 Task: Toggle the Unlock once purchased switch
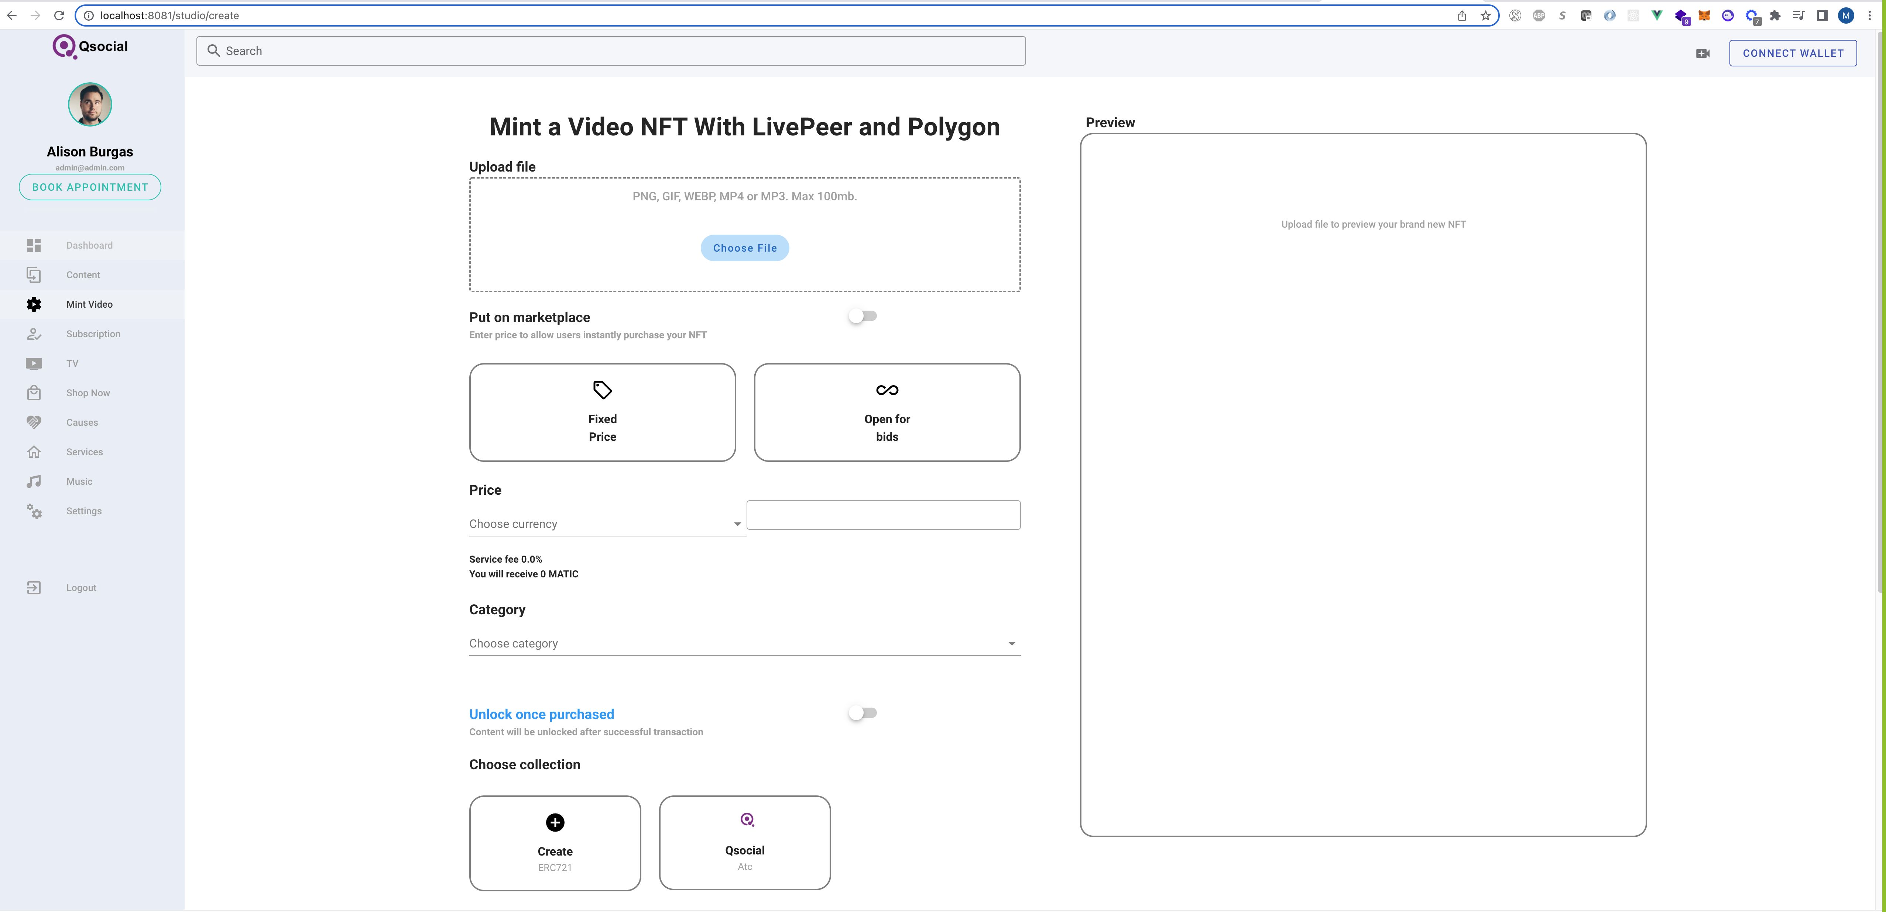coord(863,714)
